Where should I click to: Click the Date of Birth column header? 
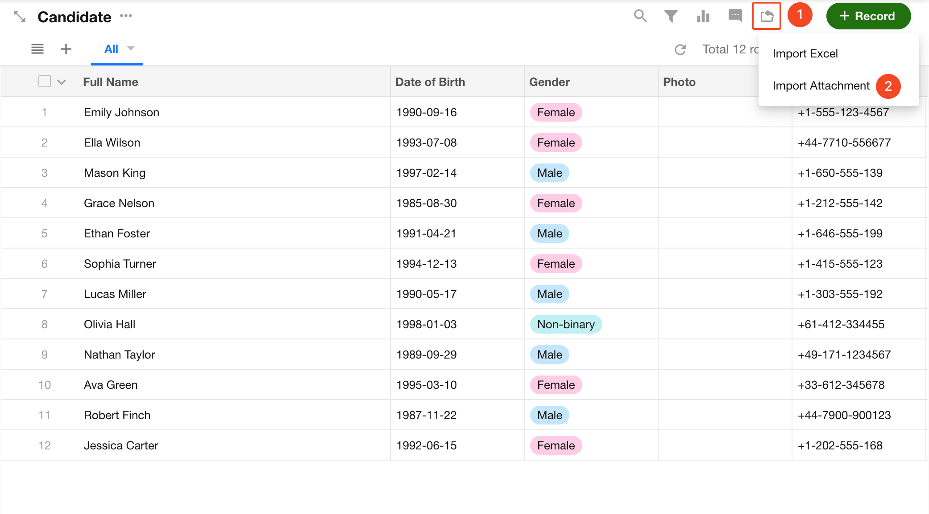(430, 82)
